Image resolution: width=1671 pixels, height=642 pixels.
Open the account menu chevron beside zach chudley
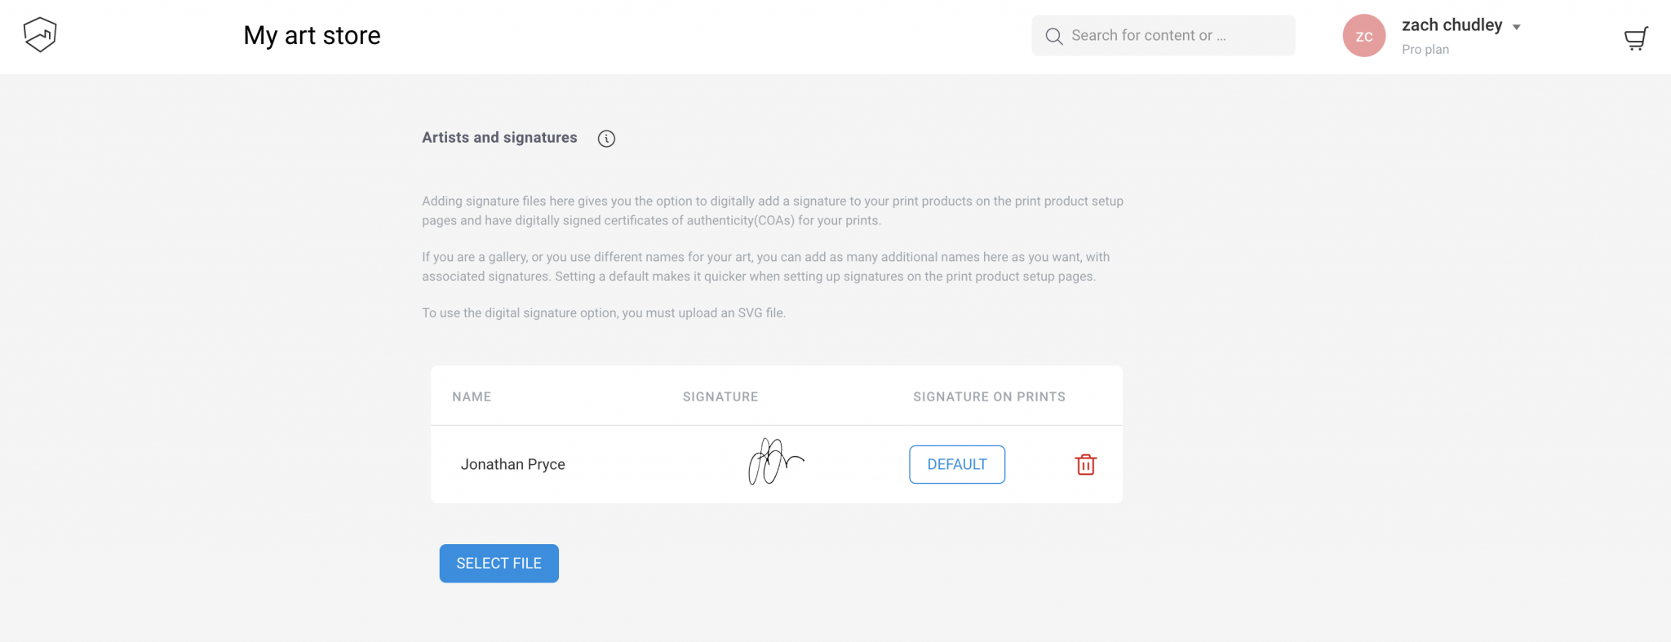tap(1518, 25)
